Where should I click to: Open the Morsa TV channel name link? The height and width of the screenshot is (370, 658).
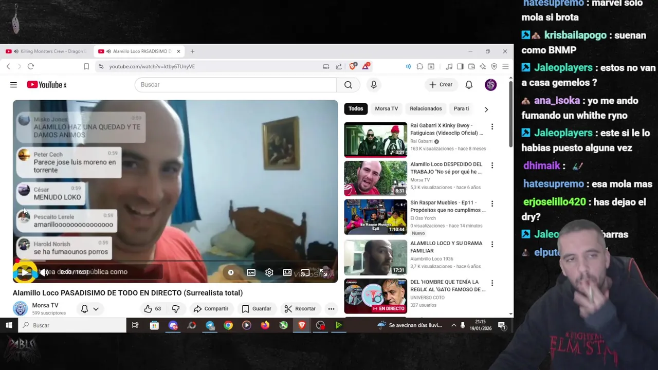45,305
